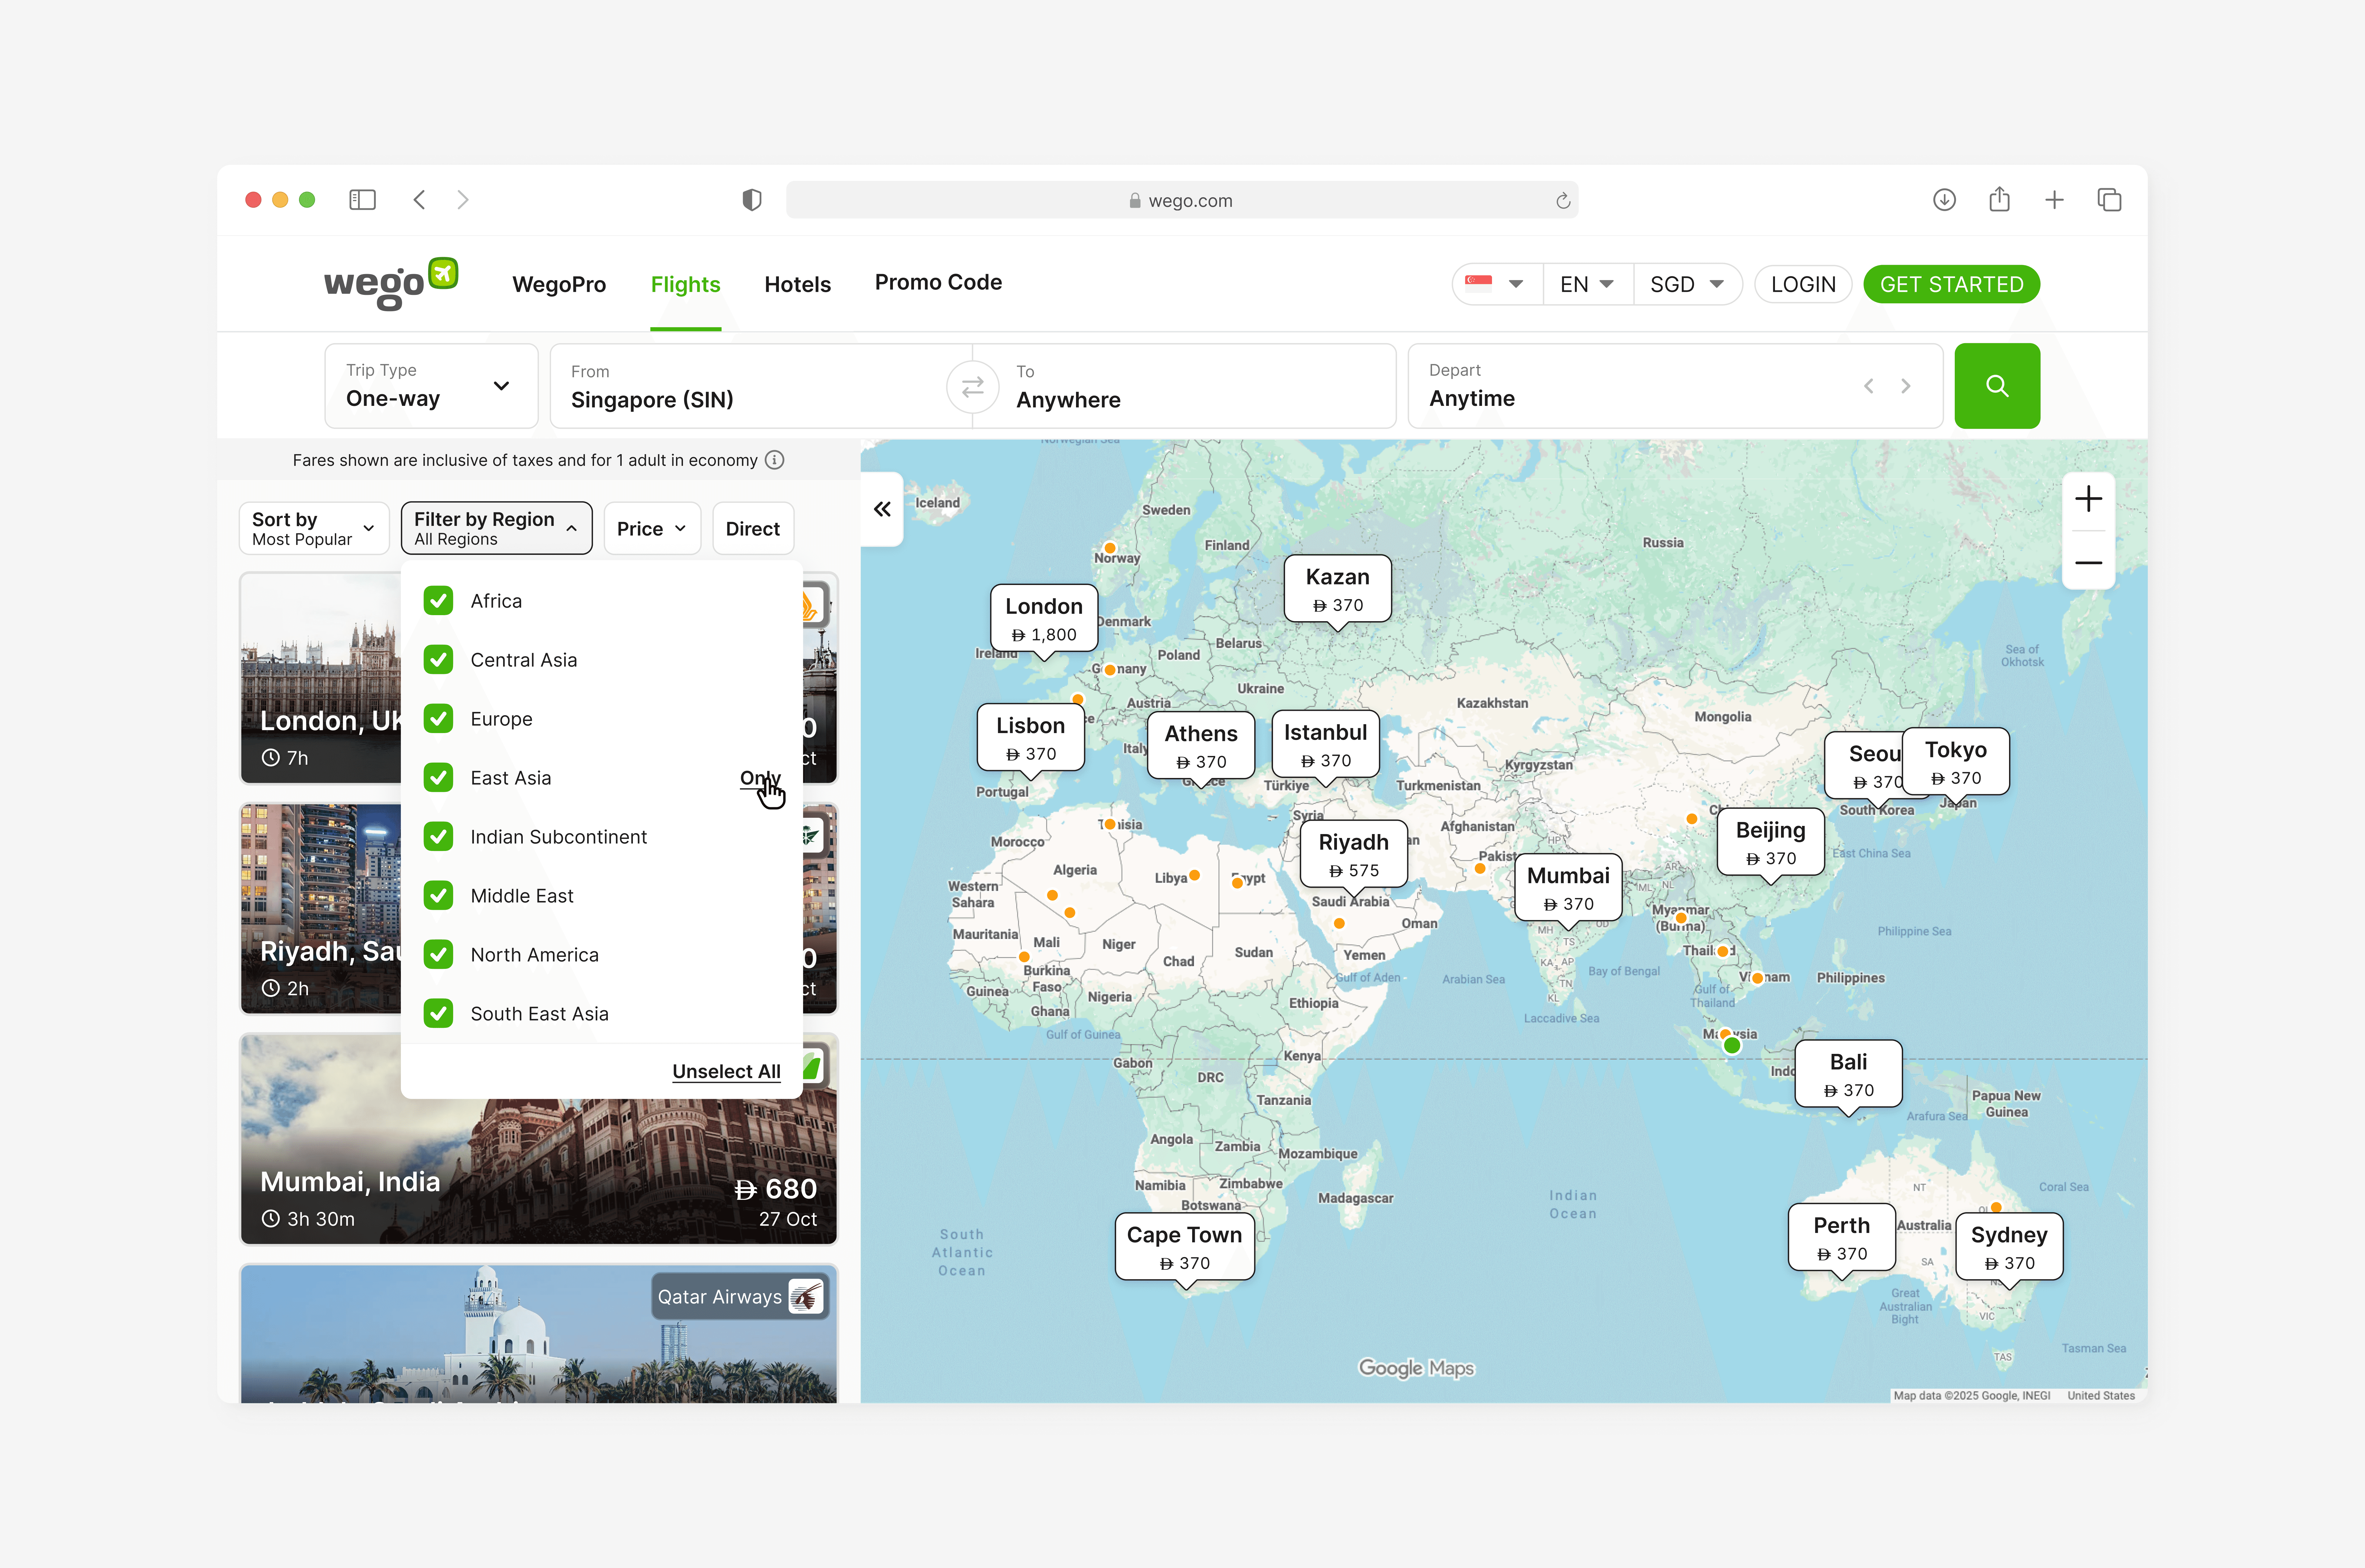Click the LOGIN button
Image resolution: width=2365 pixels, height=1568 pixels.
pyautogui.click(x=1803, y=284)
